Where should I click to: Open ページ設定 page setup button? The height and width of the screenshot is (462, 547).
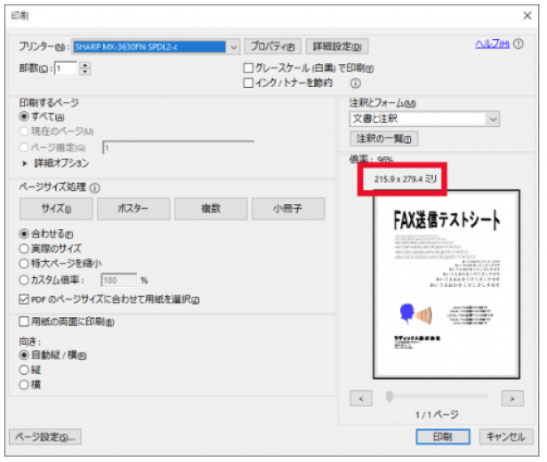[45, 436]
